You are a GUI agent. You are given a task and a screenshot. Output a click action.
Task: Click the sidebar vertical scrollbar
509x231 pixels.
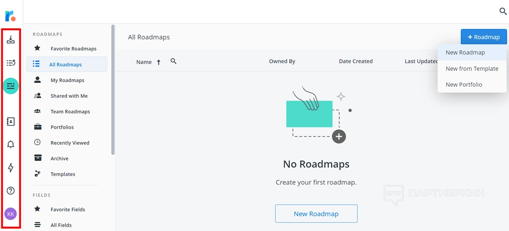(x=113, y=90)
